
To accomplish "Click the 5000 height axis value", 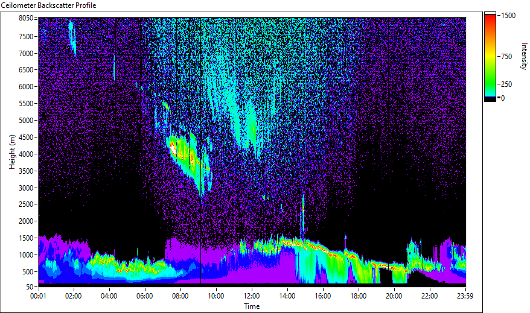I will [x=26, y=121].
